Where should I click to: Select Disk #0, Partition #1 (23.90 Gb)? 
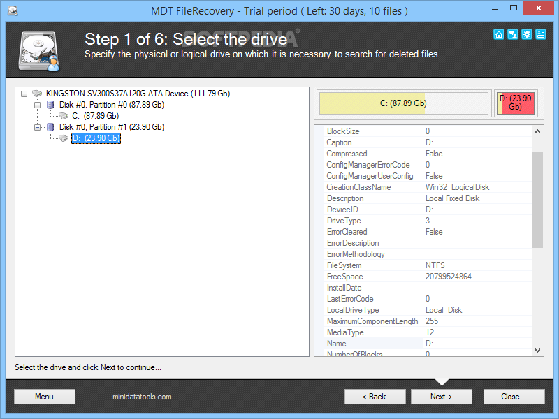(x=112, y=127)
